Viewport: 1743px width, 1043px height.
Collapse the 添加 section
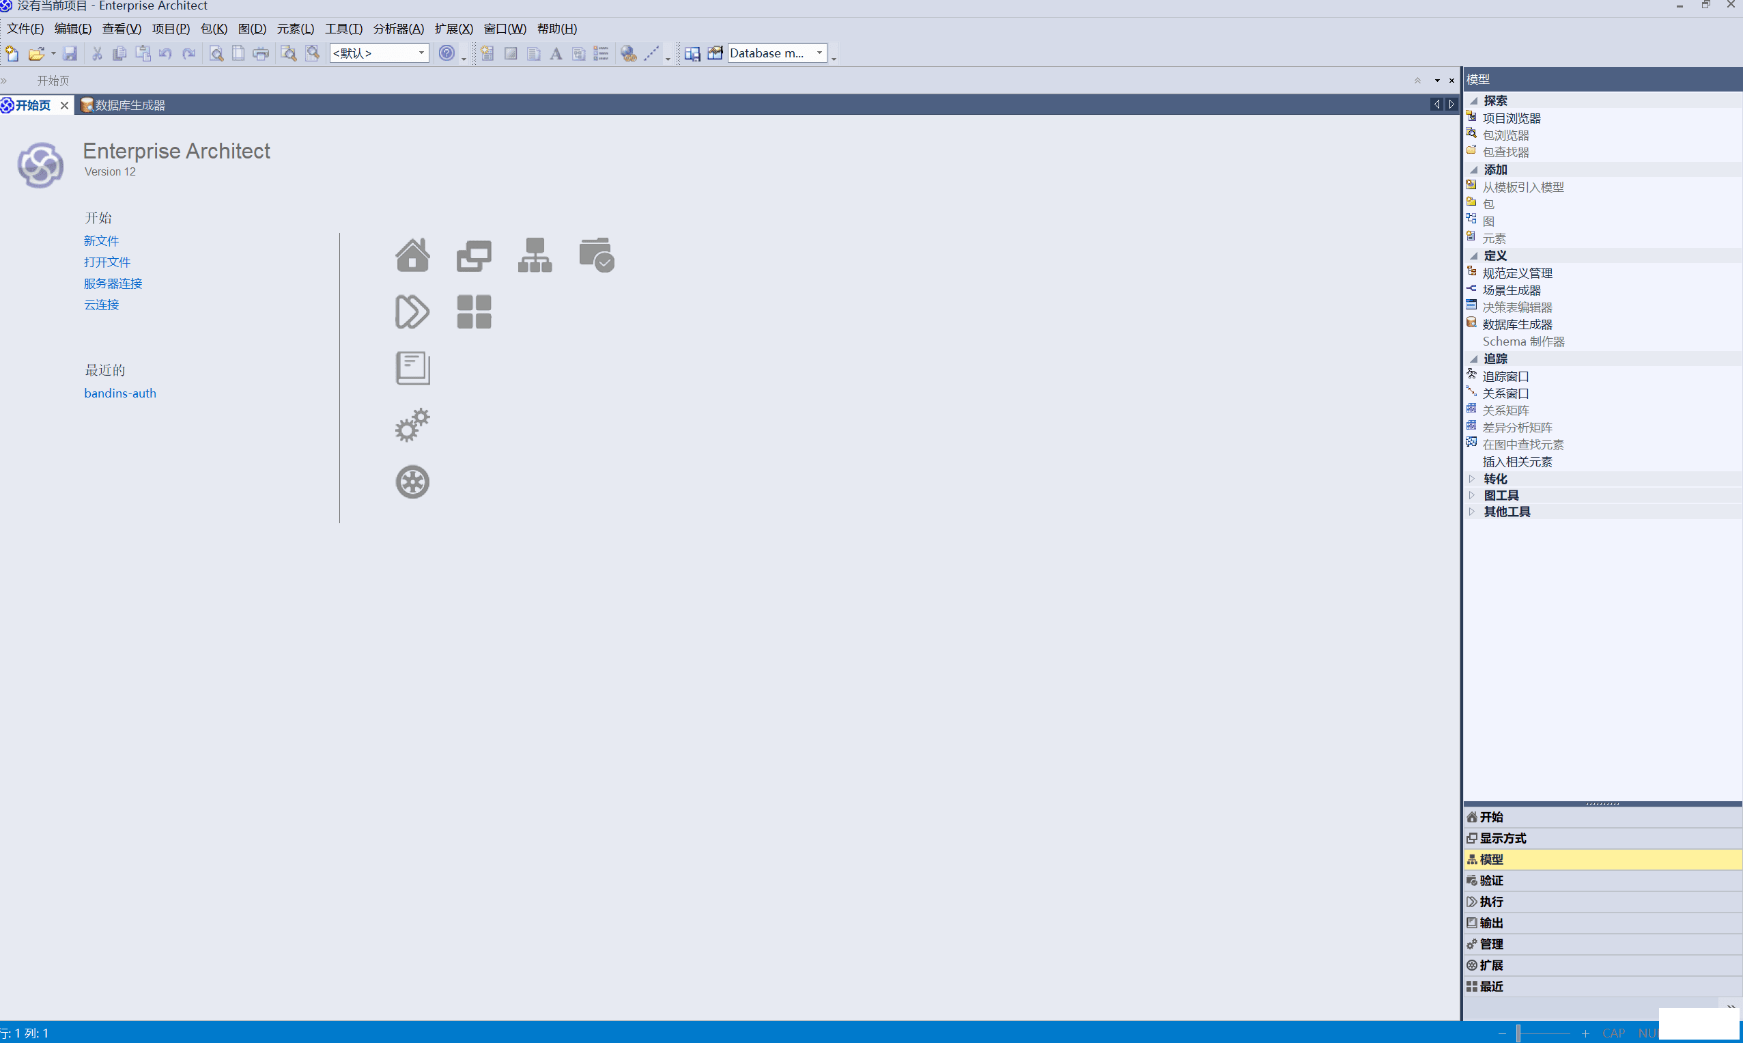pyautogui.click(x=1474, y=169)
